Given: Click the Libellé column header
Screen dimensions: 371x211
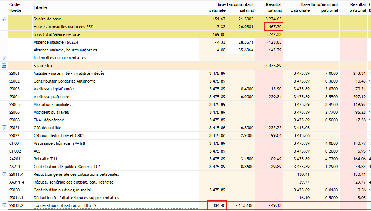Looking at the screenshot, I should click(x=40, y=7).
